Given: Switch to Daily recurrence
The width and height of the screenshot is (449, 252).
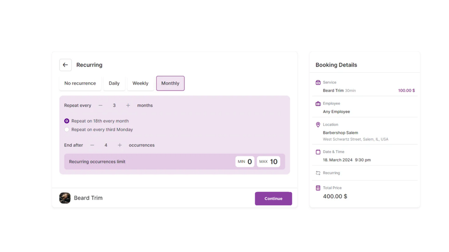Looking at the screenshot, I should [114, 83].
